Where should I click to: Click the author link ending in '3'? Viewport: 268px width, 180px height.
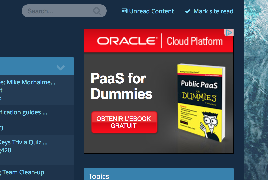2,128
